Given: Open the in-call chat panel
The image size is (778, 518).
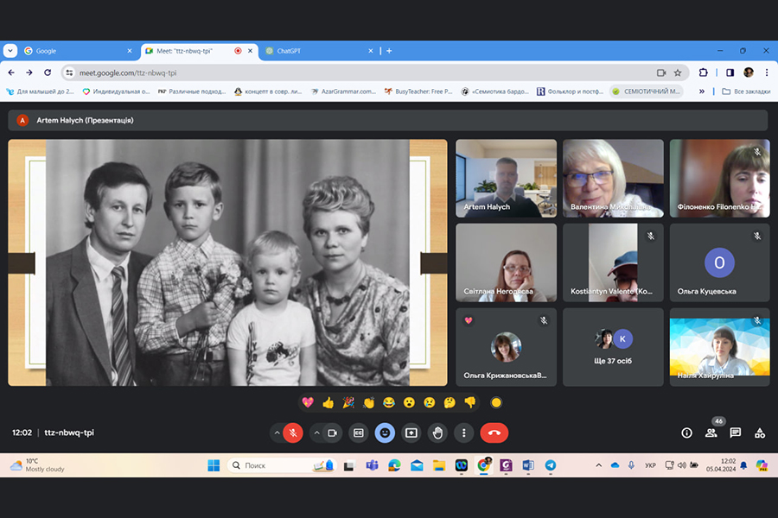Looking at the screenshot, I should [x=736, y=433].
